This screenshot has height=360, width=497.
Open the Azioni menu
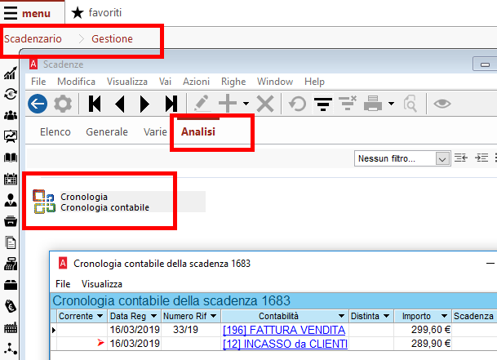click(196, 82)
